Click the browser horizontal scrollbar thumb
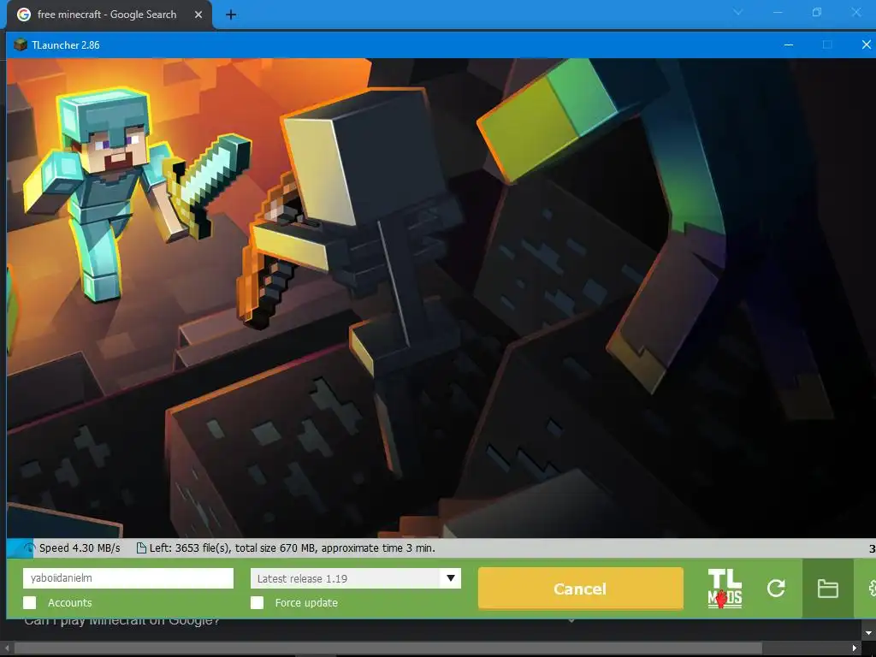 point(388,648)
